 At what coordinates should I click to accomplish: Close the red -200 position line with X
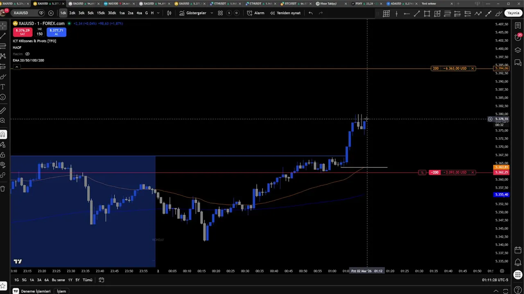[472, 172]
